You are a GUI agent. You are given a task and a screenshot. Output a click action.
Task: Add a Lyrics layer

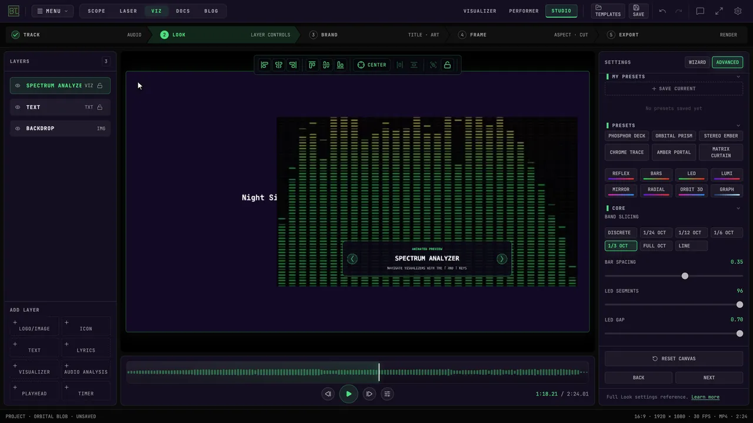[86, 347]
